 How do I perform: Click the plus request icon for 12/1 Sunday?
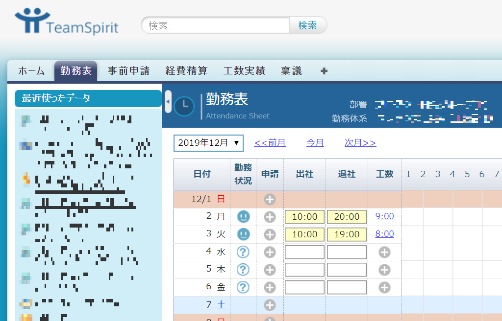tap(270, 200)
